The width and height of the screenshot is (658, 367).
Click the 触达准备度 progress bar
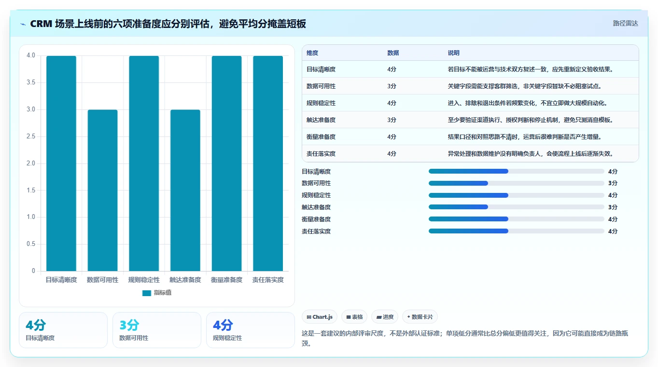pos(517,207)
